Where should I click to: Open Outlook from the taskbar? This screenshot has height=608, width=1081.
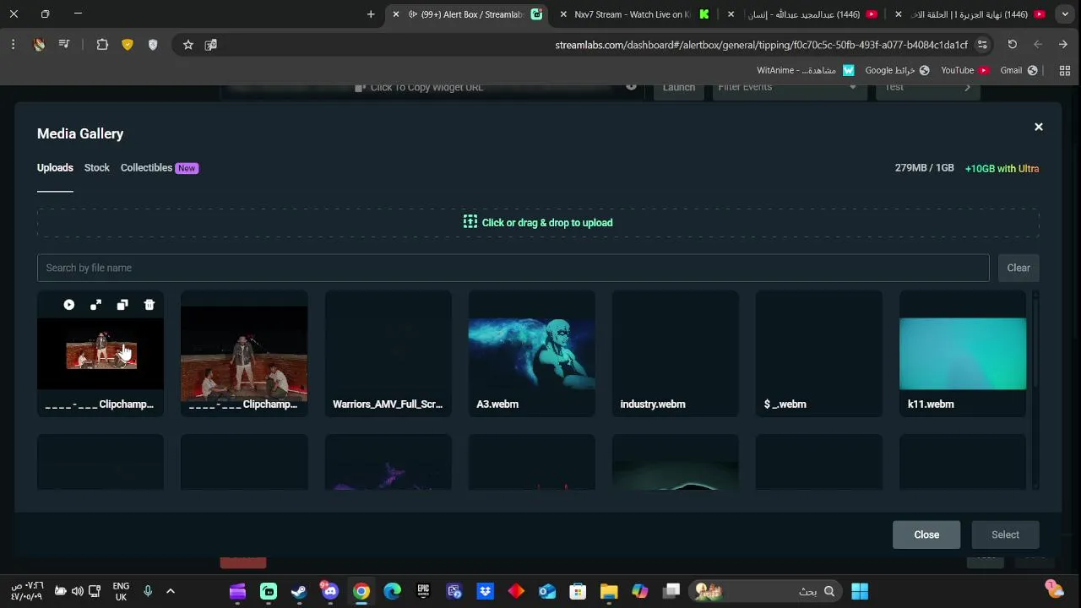[x=547, y=591]
